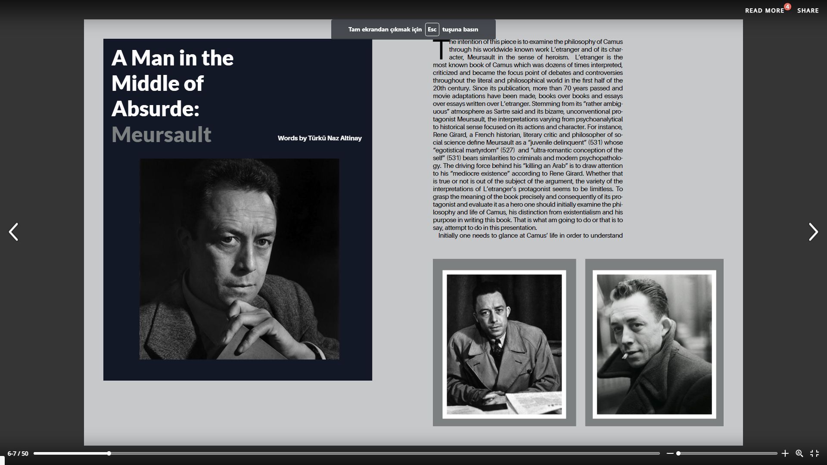This screenshot has width=827, height=465.
Task: Activate the magnifier zoom tool
Action: click(799, 453)
